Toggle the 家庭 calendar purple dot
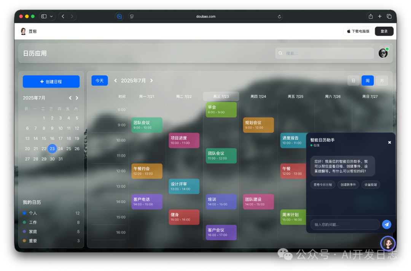411x271 pixels. [24, 231]
